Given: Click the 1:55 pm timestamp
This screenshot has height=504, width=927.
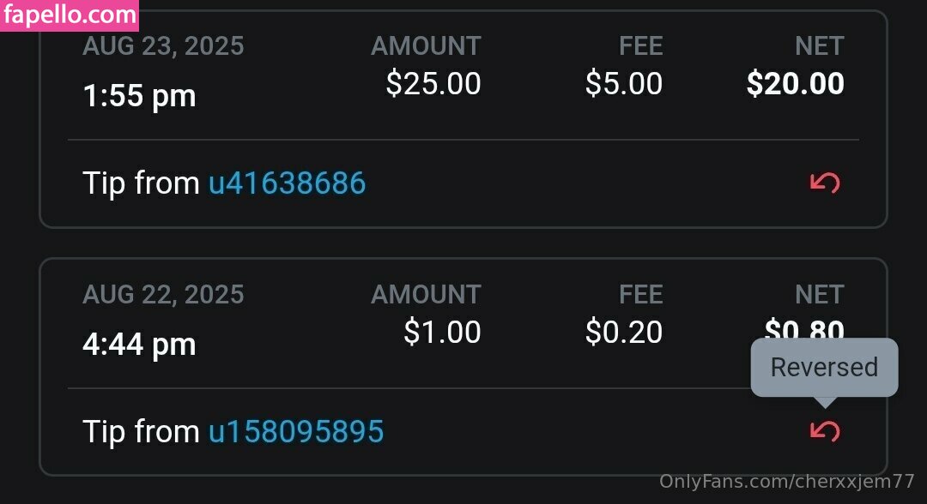Looking at the screenshot, I should point(139,95).
